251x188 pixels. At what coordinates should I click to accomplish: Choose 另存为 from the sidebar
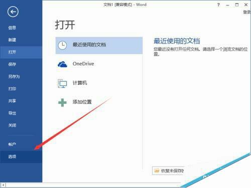pyautogui.click(x=21, y=76)
